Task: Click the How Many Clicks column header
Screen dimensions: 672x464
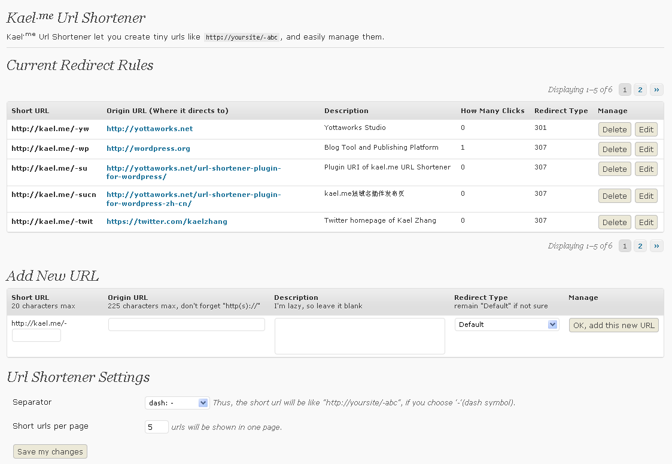Action: pos(492,111)
